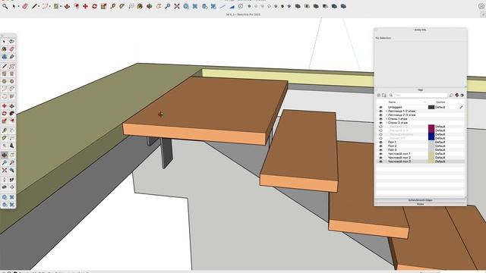Open the Tags panel Details arrow menu
Viewport: 486px width, 273px height.
point(462,96)
